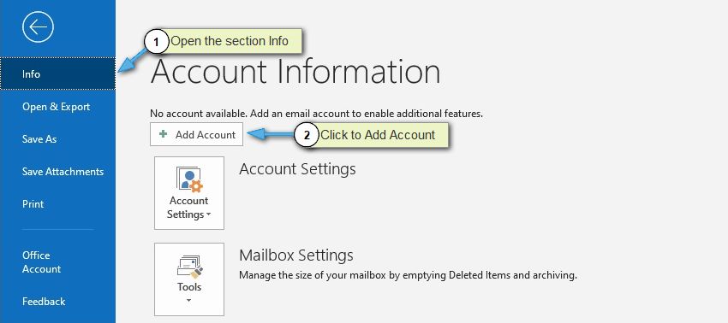Screen dimensions: 728x323
Task: Click the Account Information heading
Action: 295,72
